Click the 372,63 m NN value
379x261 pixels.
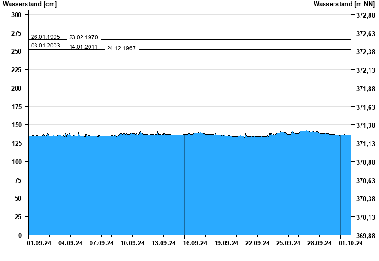(366, 34)
